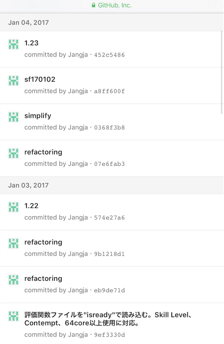Image resolution: width=224 pixels, height=344 pixels.
Task: Open the 1.23 commit title
Action: [x=31, y=43]
